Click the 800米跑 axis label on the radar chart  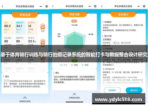click(x=74, y=25)
